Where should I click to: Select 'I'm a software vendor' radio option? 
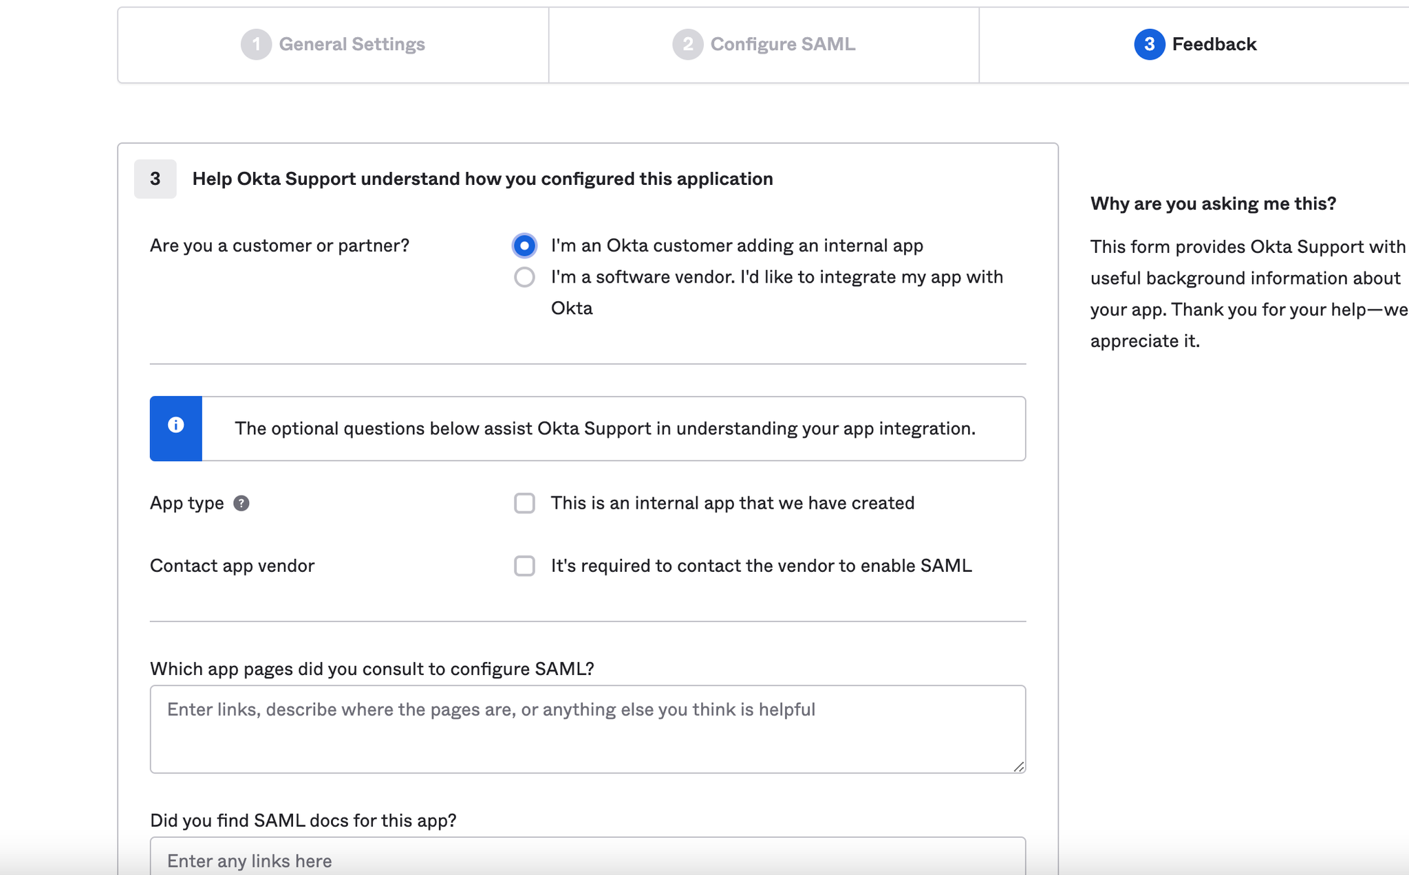click(x=524, y=278)
